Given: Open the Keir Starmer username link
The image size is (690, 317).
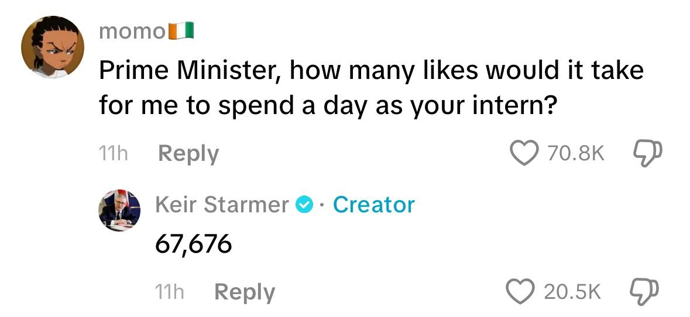Looking at the screenshot, I should pyautogui.click(x=222, y=205).
